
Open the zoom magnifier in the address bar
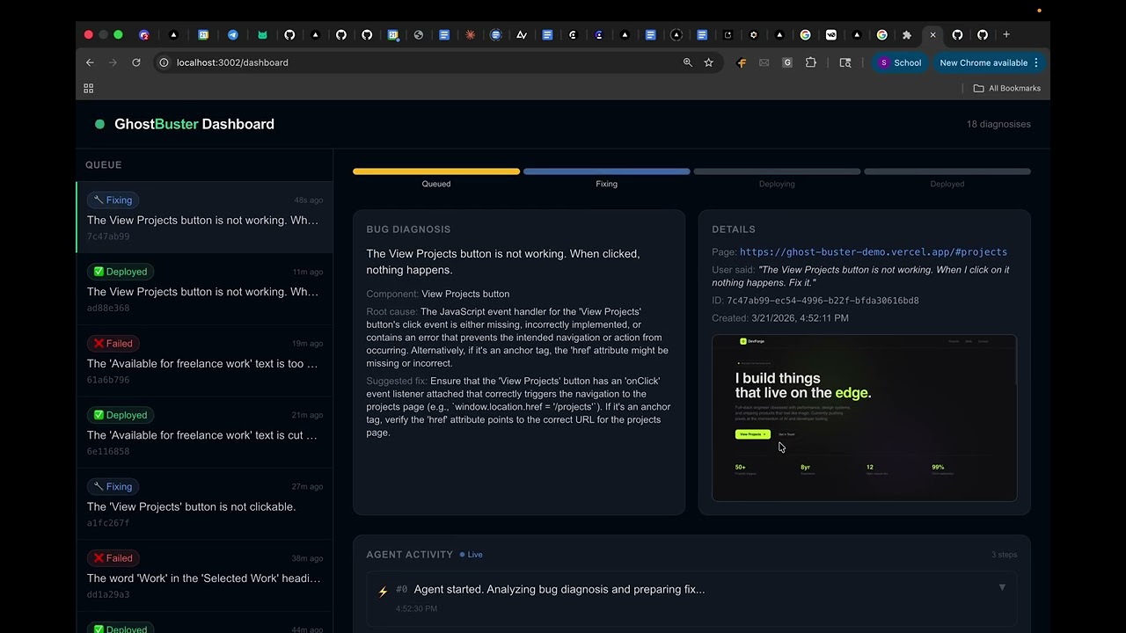tap(688, 62)
